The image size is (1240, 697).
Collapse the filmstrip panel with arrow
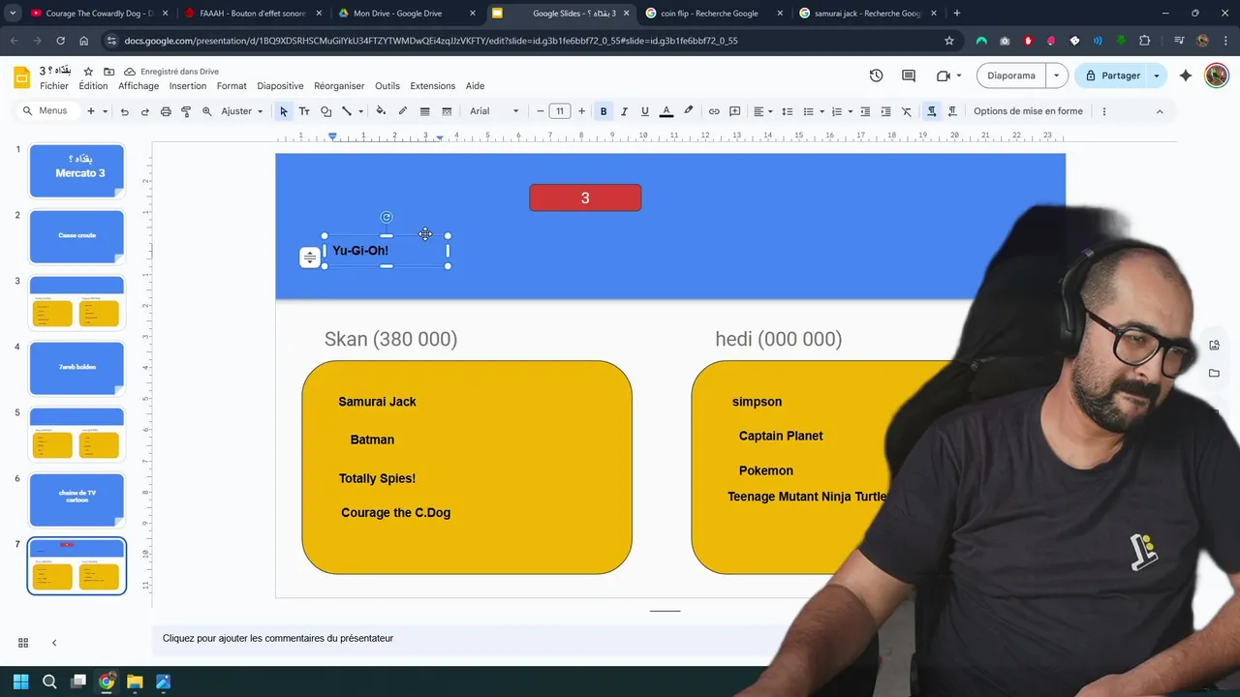(54, 643)
